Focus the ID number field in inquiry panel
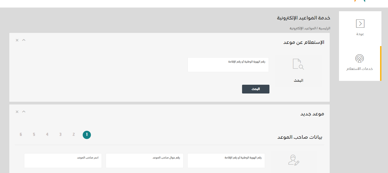 click(x=228, y=65)
